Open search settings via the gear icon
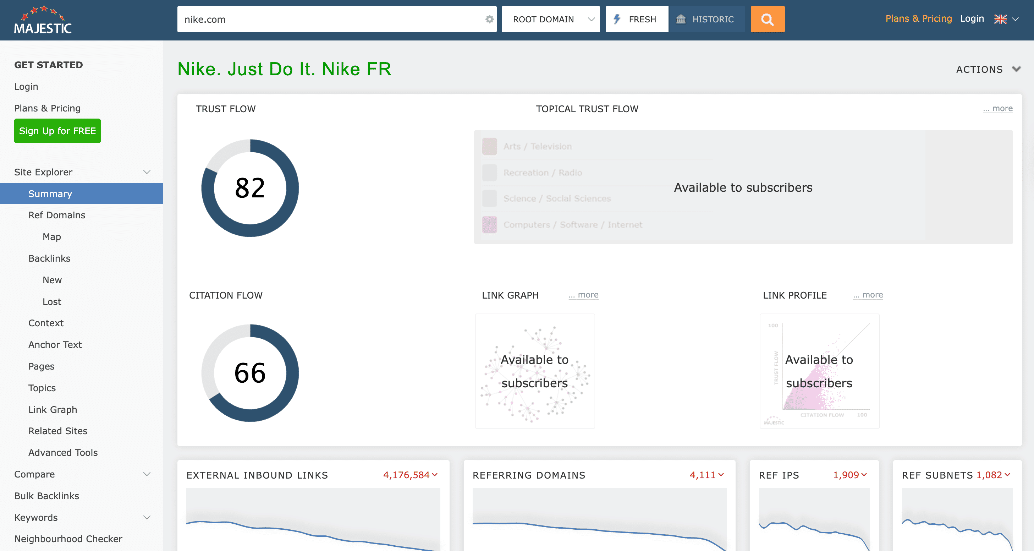Image resolution: width=1034 pixels, height=551 pixels. (x=489, y=19)
